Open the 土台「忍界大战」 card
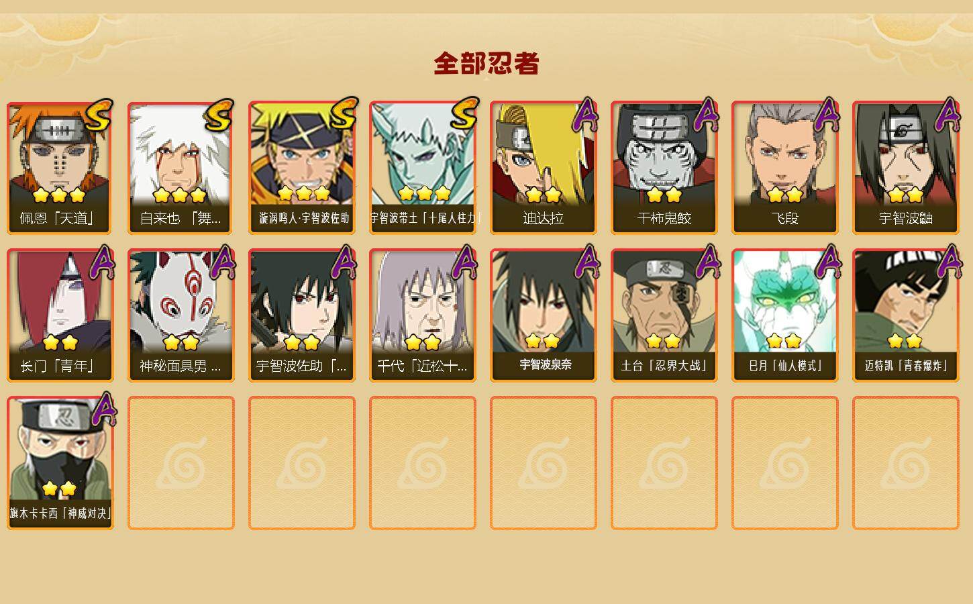This screenshot has height=604, width=973. 664,315
